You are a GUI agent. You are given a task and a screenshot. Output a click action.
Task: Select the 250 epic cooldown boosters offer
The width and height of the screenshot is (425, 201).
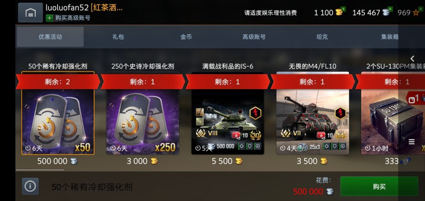(142, 113)
